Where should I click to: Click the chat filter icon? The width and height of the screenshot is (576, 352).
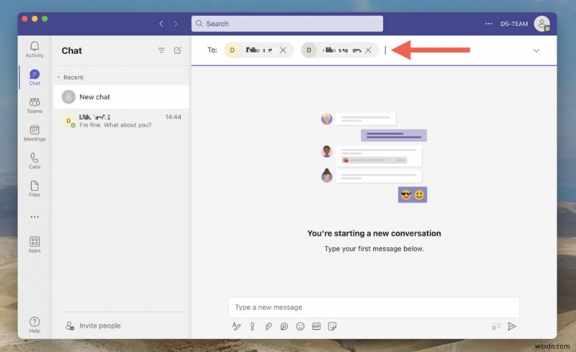click(161, 50)
